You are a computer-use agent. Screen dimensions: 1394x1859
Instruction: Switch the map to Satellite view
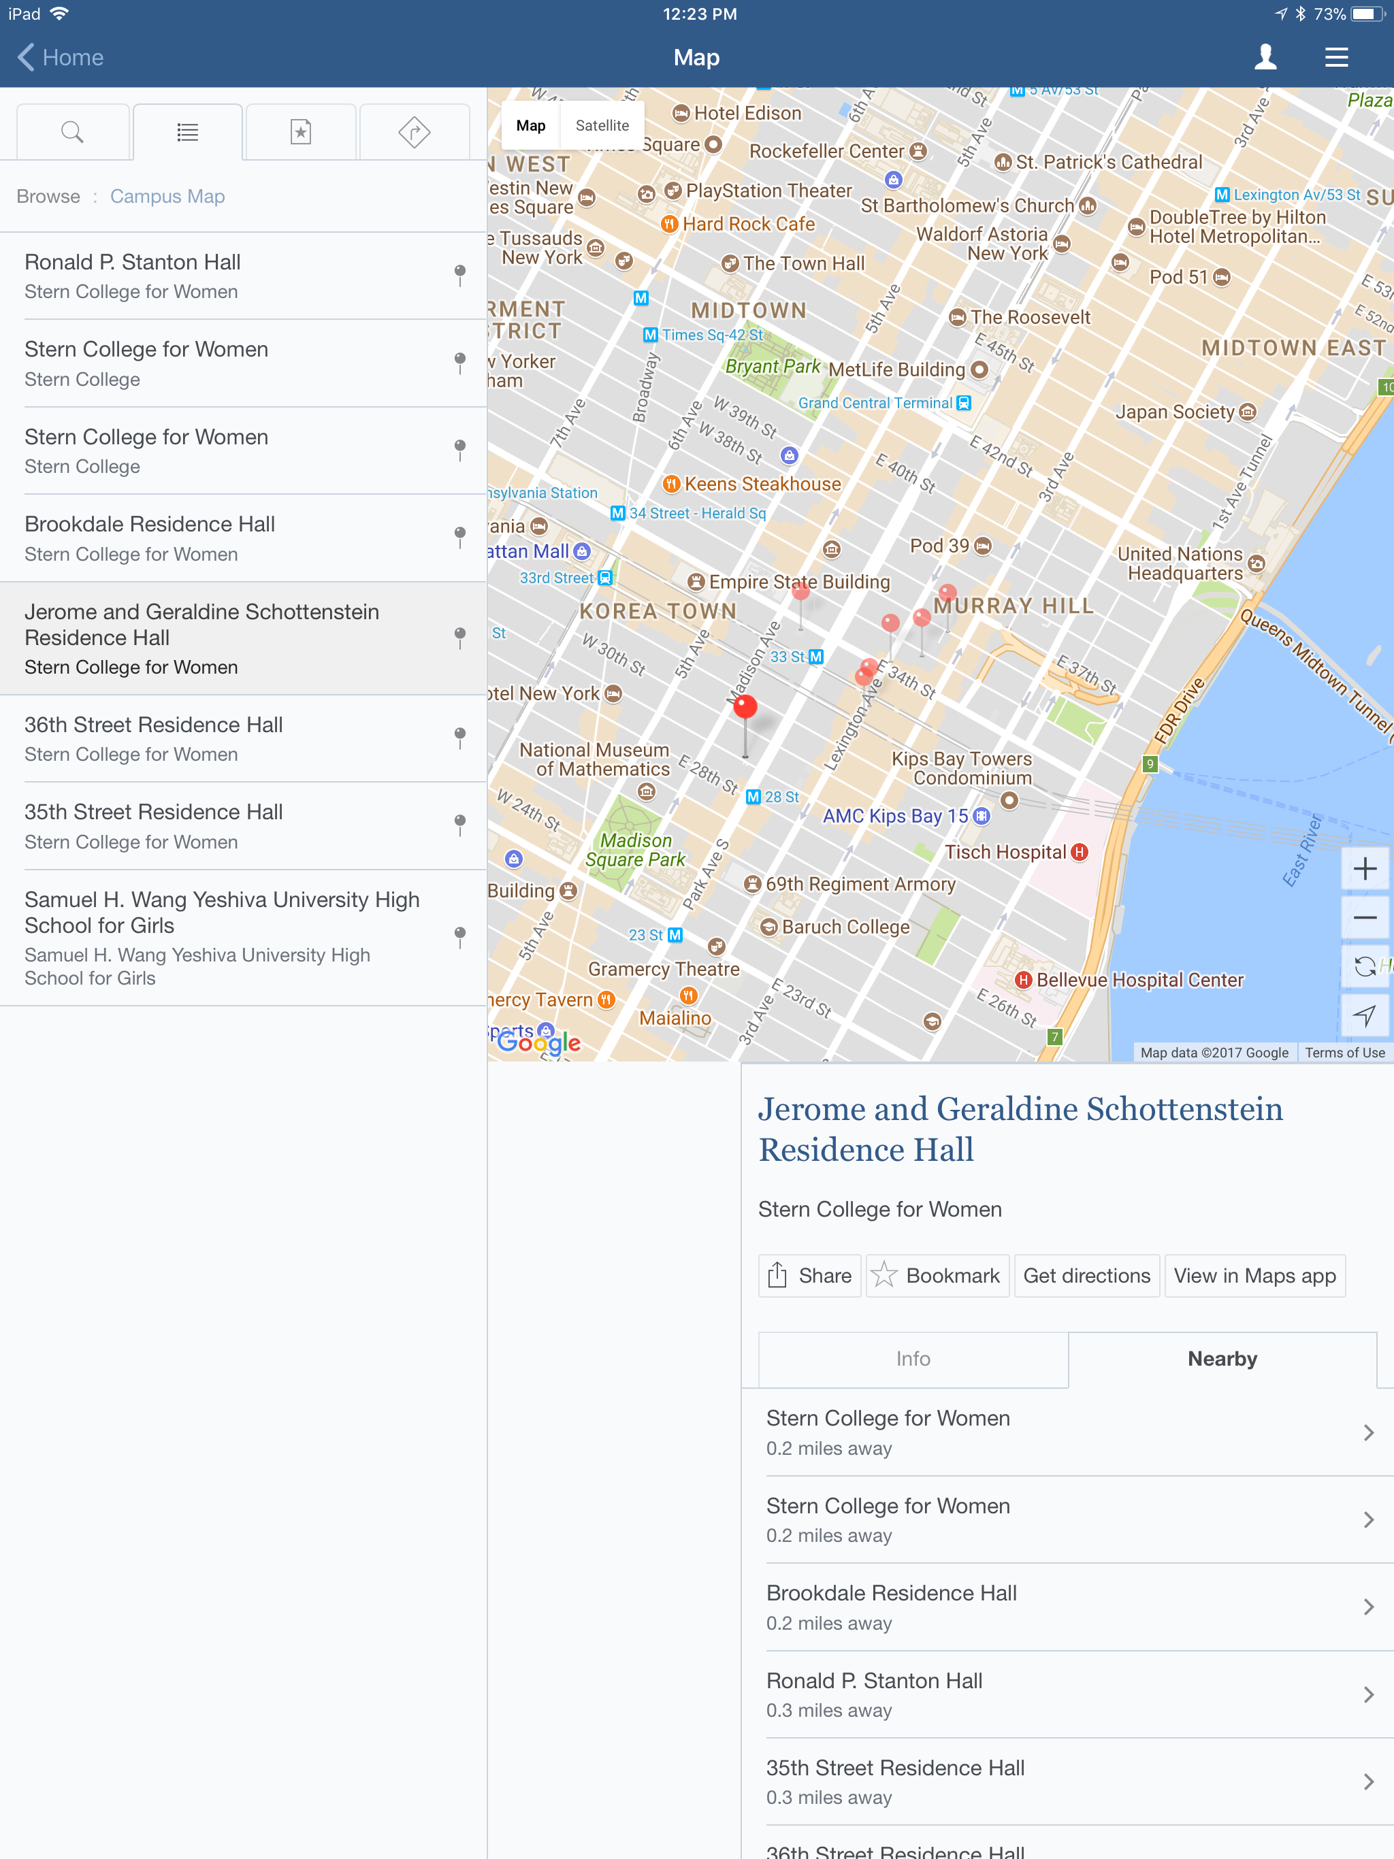point(602,125)
